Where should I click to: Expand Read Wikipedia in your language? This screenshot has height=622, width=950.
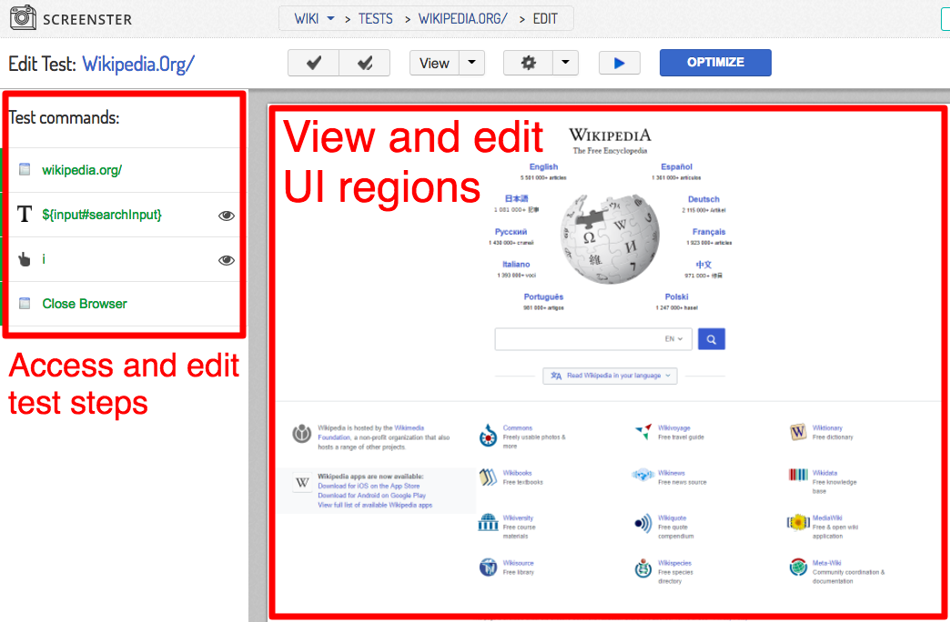610,376
